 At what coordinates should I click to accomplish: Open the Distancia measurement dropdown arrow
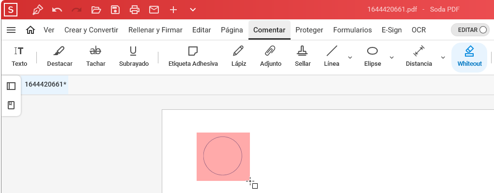(x=443, y=57)
